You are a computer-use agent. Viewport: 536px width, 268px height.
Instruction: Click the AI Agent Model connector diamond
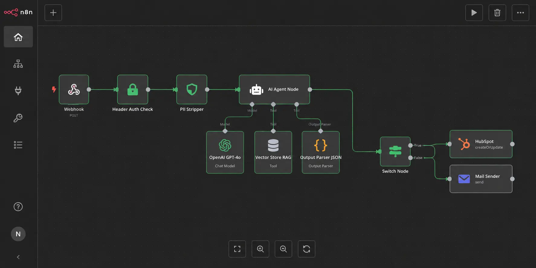pos(252,104)
